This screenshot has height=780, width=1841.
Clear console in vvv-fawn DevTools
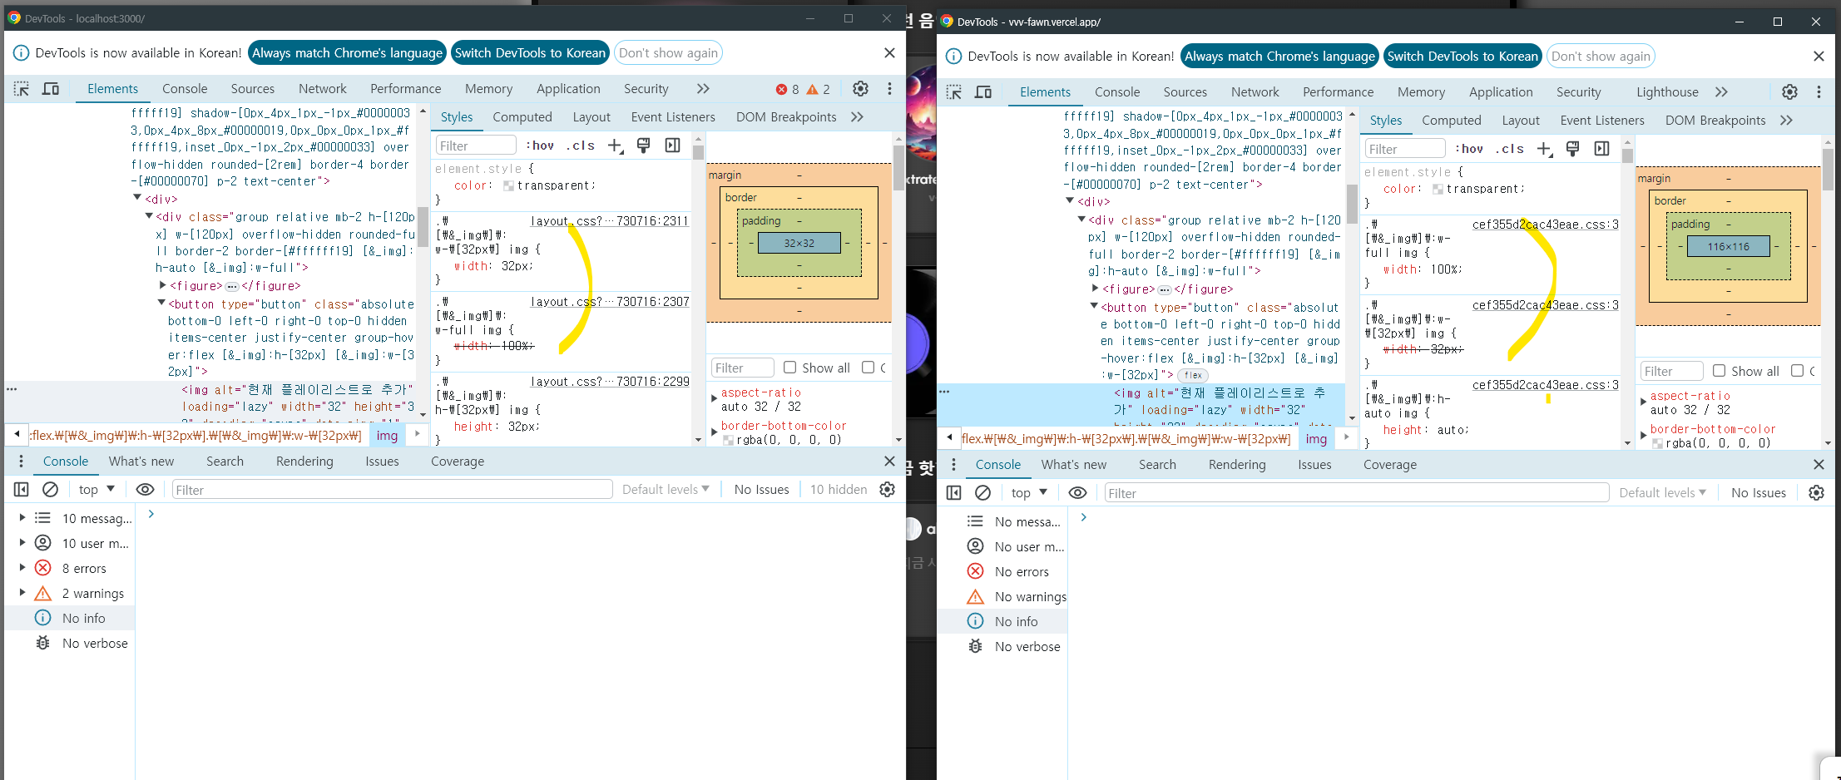point(983,493)
